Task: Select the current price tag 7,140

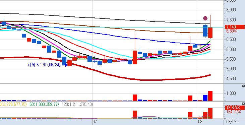Action: [235, 27]
